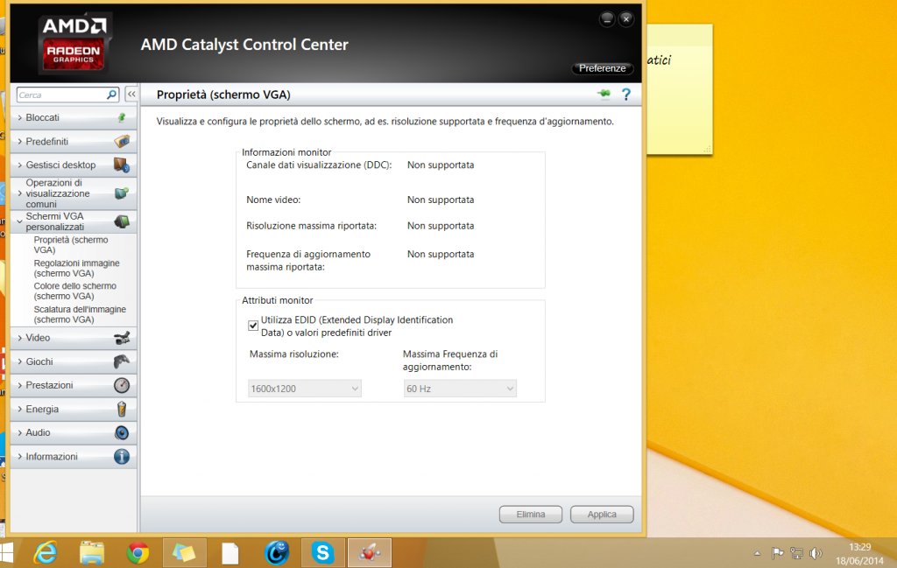Click the 'Canale dati visualizzazione (DDC):' label
This screenshot has height=568, width=897.
tap(319, 165)
